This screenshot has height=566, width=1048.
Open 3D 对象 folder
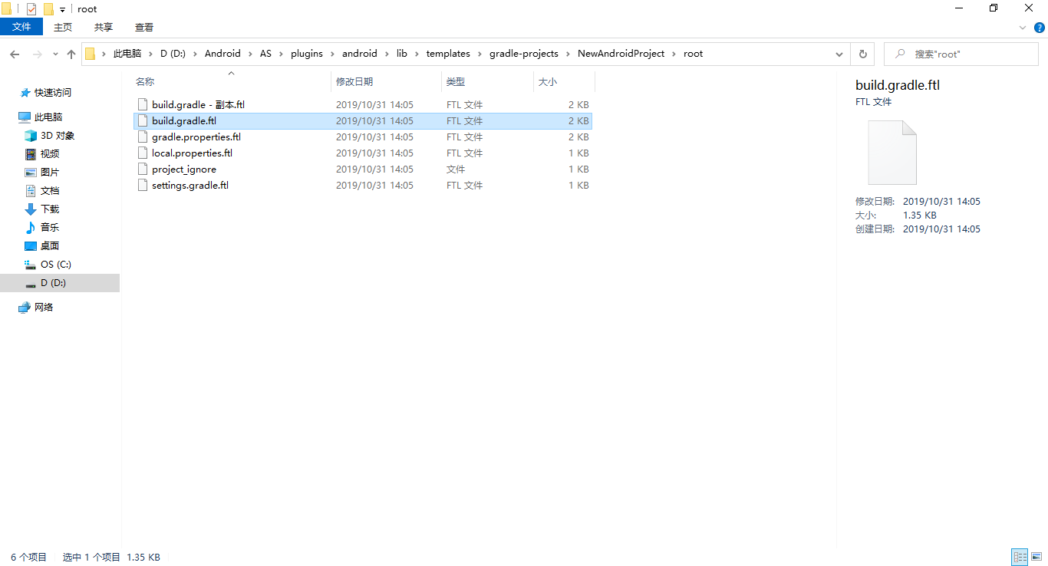tap(58, 136)
